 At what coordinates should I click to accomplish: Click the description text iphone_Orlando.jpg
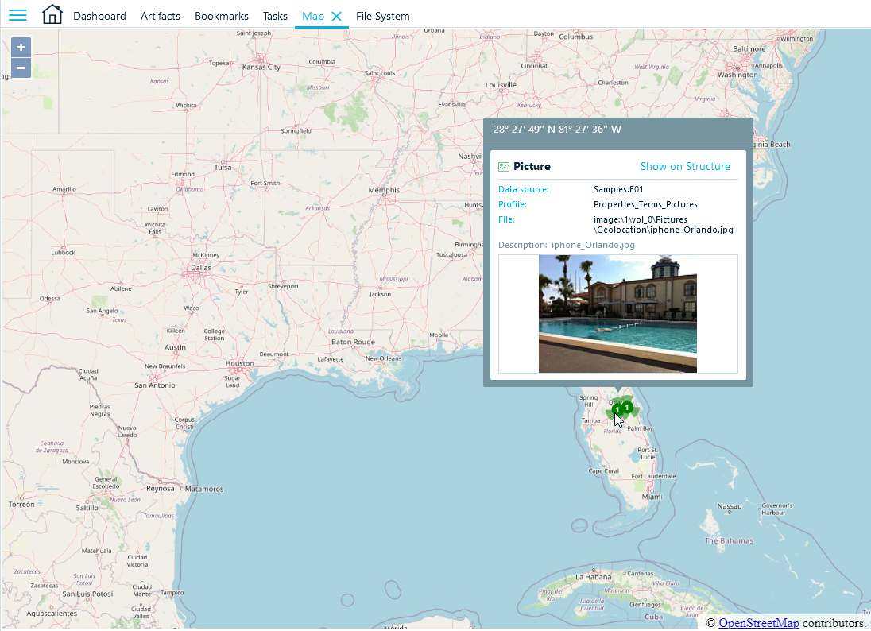pos(593,245)
